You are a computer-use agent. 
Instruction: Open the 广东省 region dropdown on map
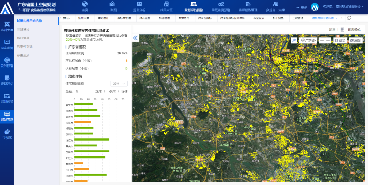point(308,40)
